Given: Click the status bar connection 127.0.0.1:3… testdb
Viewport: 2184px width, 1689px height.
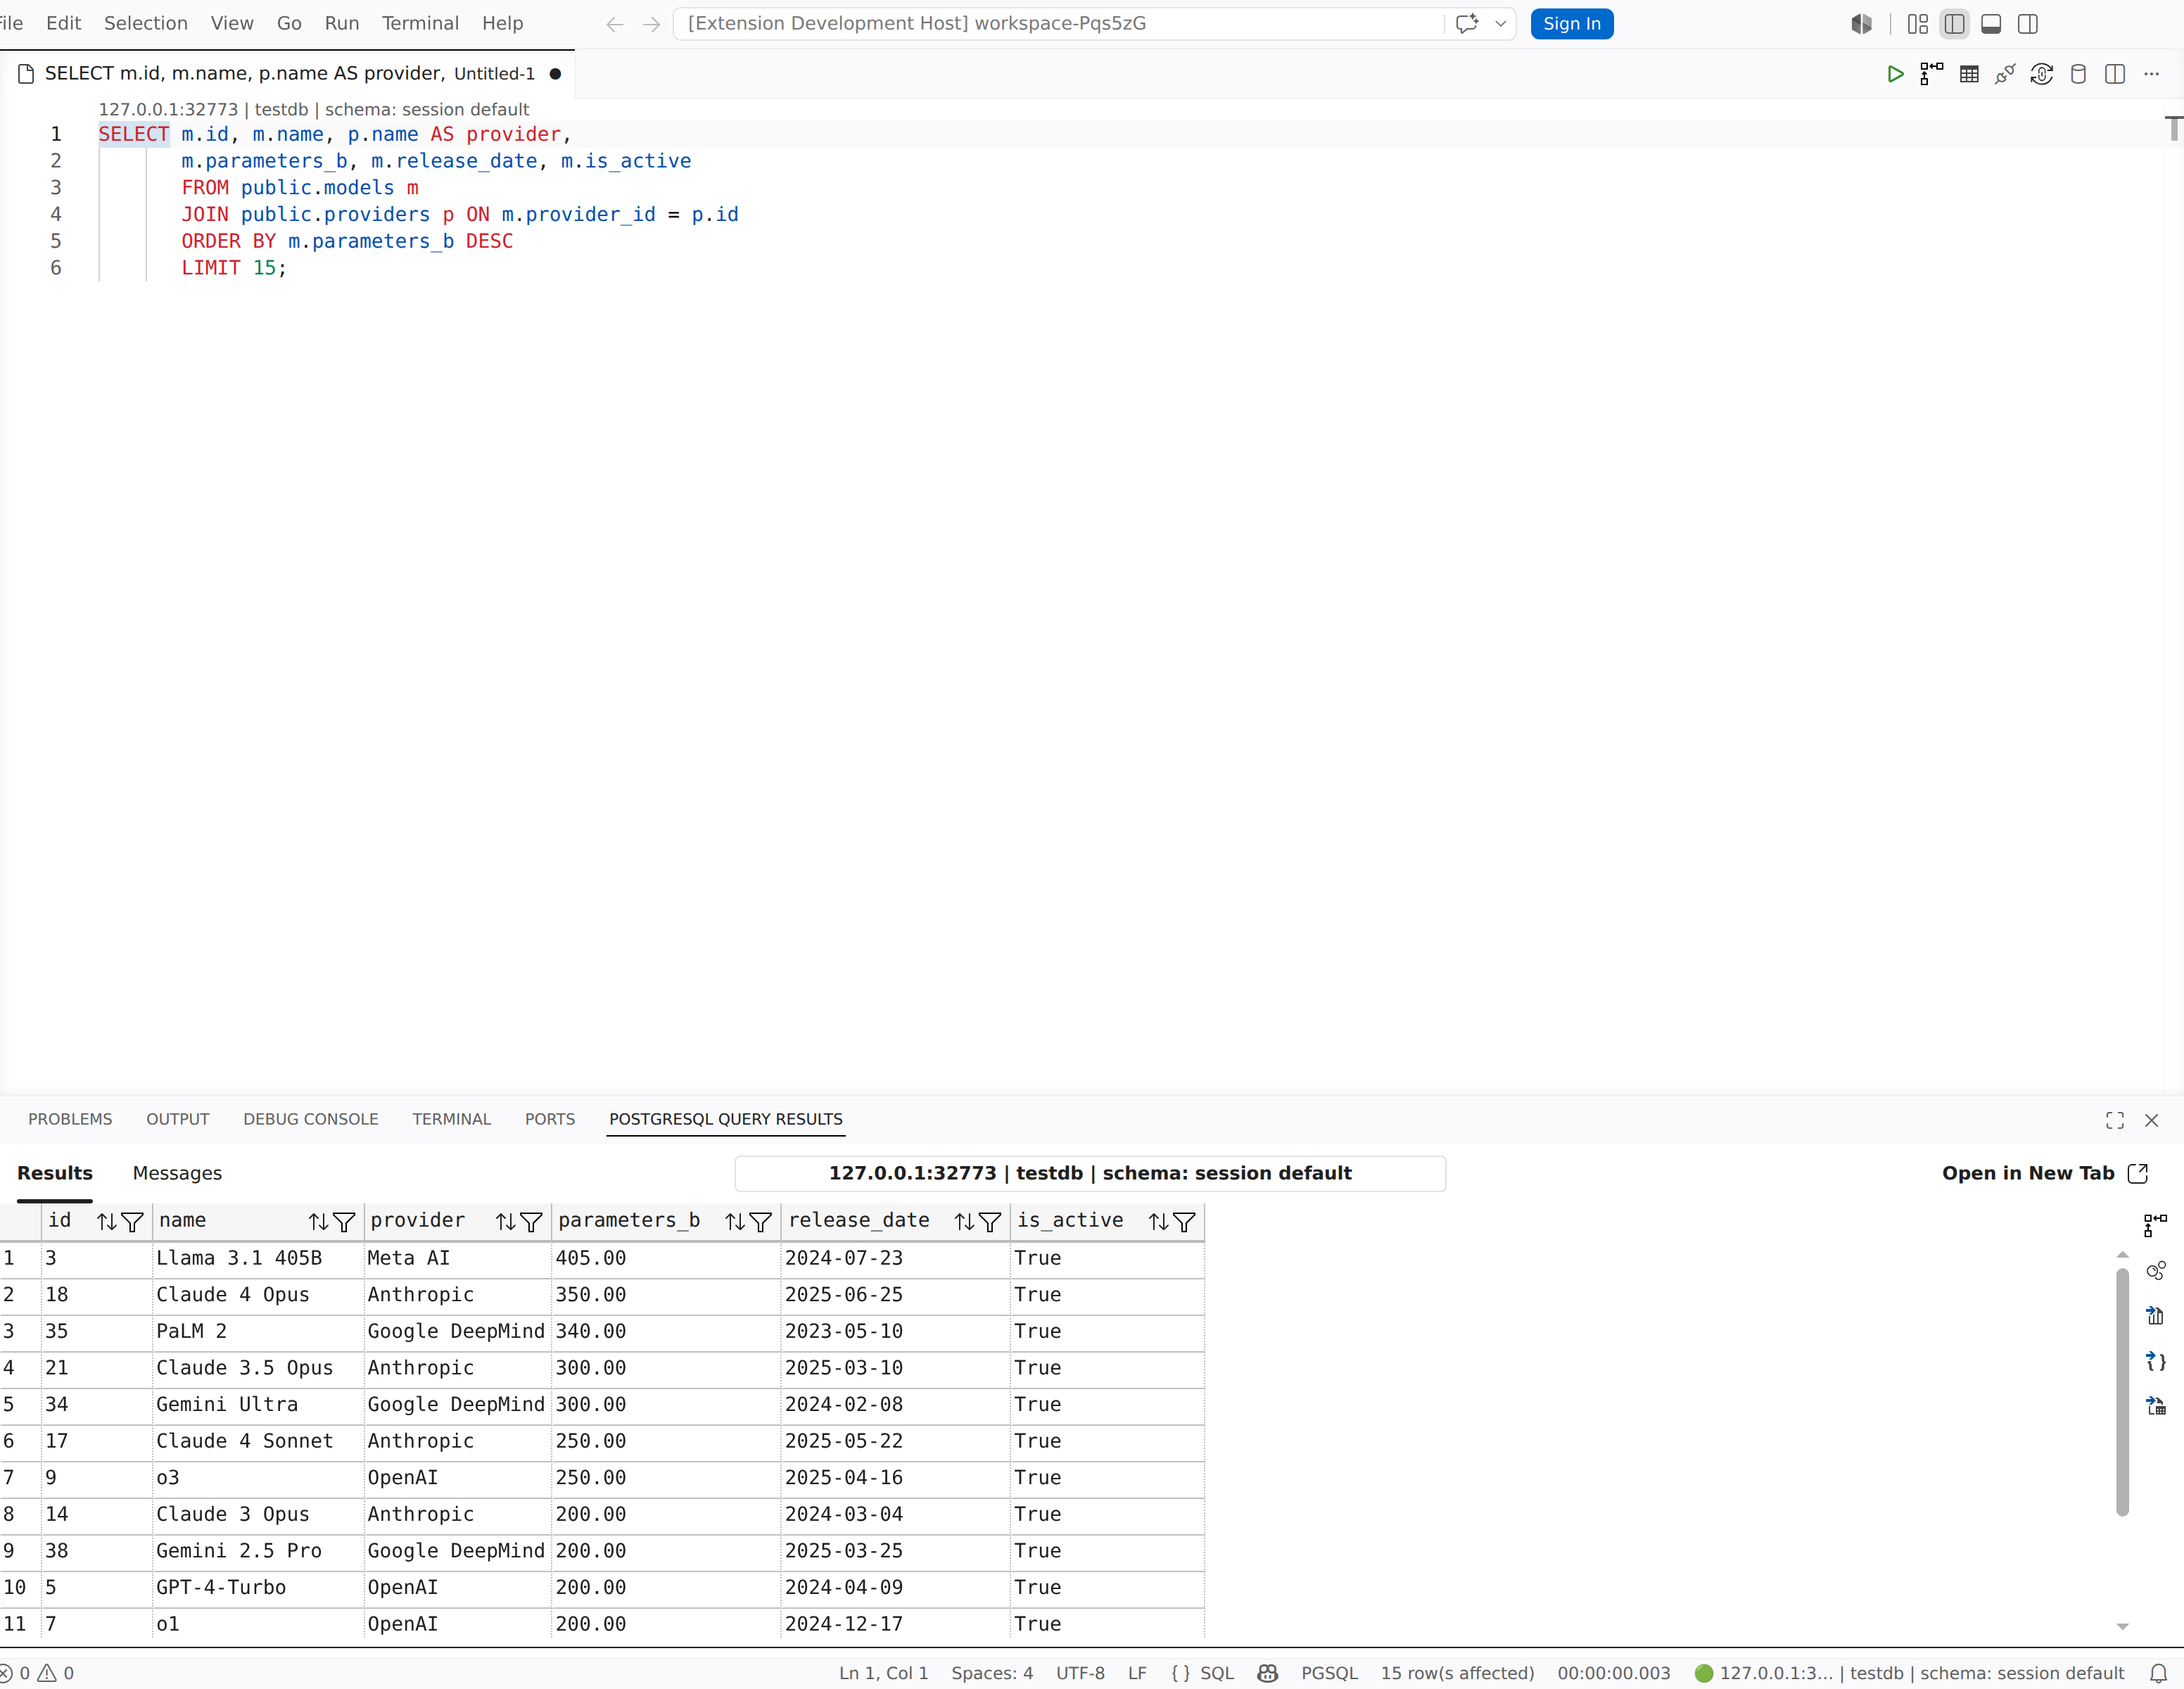Looking at the screenshot, I should 1910,1673.
